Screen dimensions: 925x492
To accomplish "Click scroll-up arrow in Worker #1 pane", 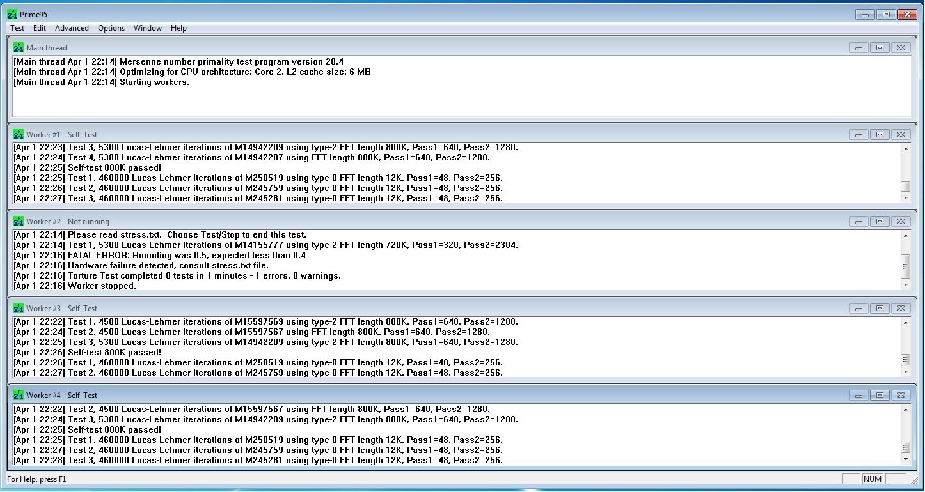I will (905, 148).
